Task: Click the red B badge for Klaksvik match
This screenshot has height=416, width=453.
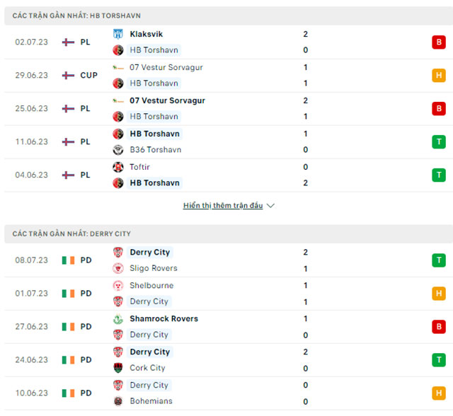Action: pyautogui.click(x=439, y=42)
